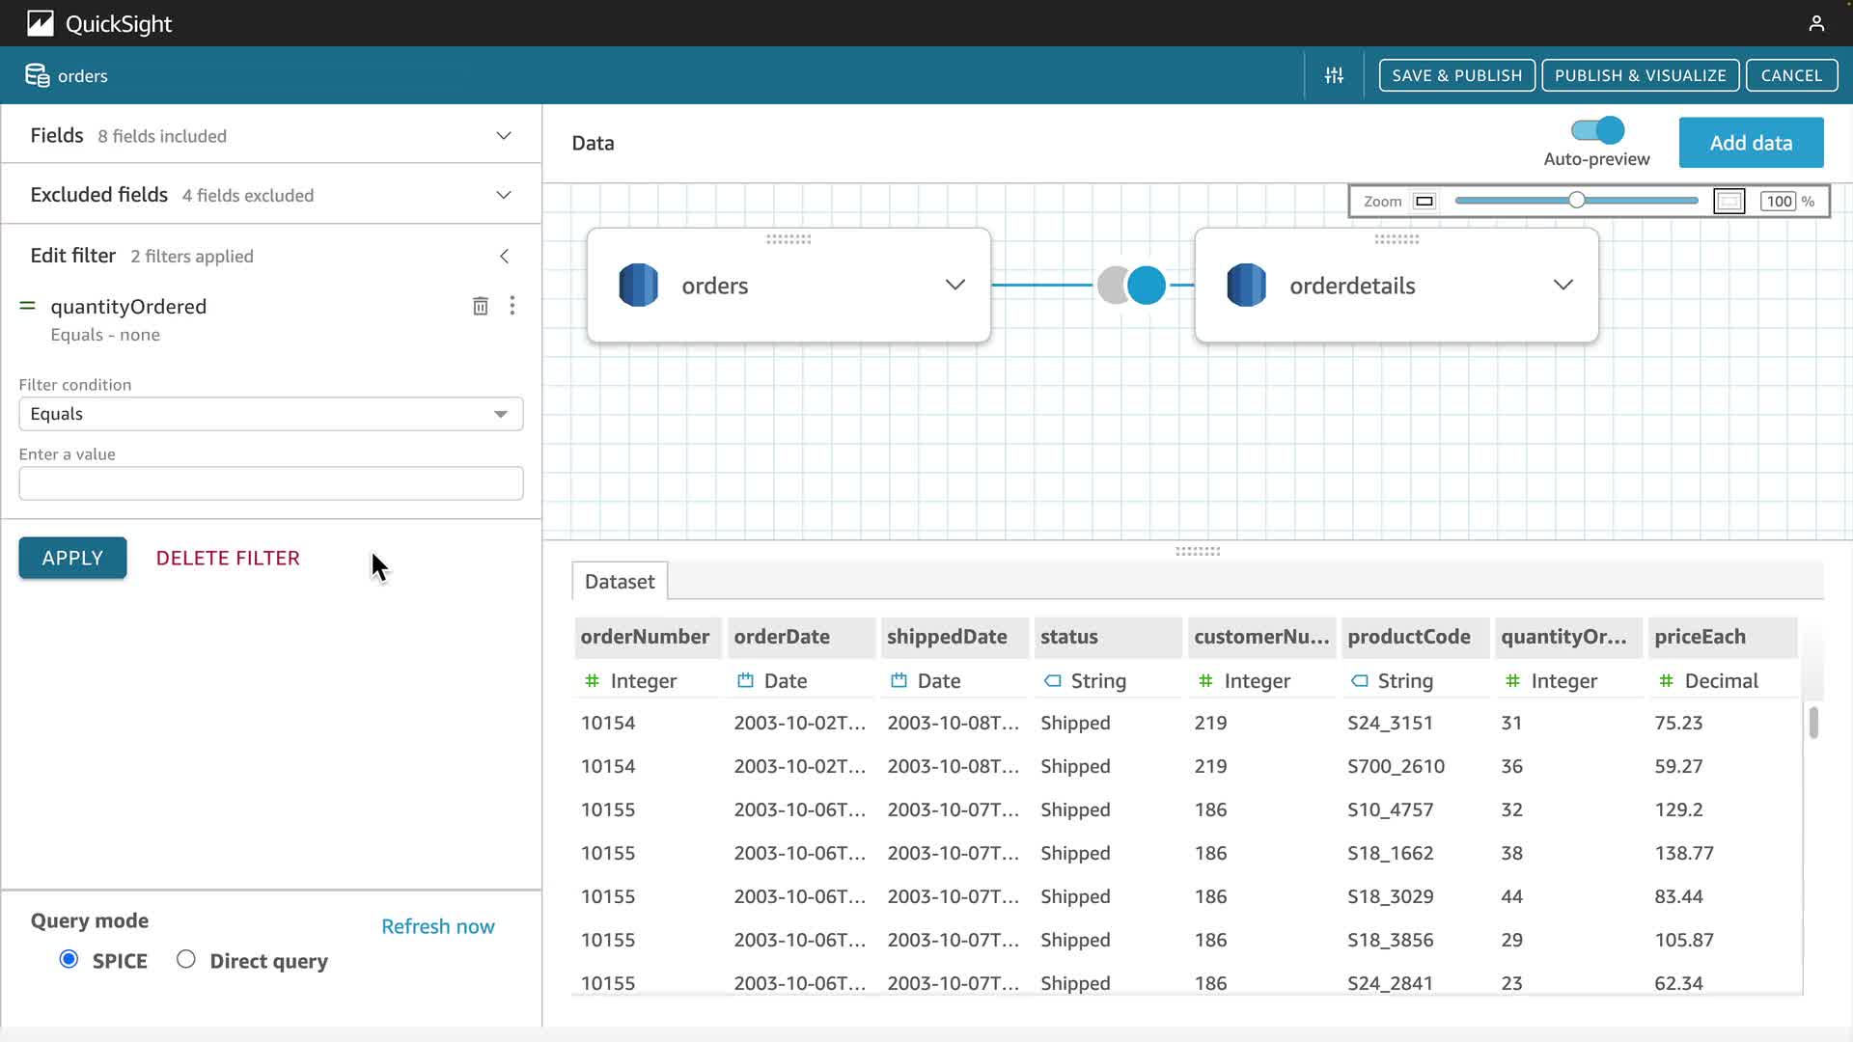The width and height of the screenshot is (1853, 1042).
Task: Click the QuickSight logo icon
Action: [40, 23]
